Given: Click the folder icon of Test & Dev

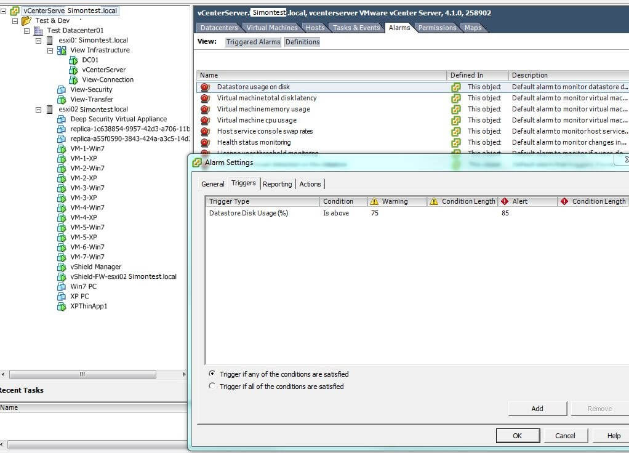Looking at the screenshot, I should tap(26, 20).
